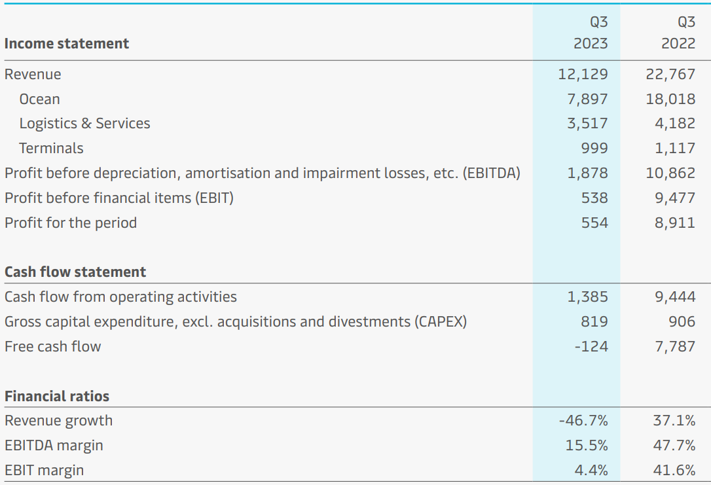
Task: Click Profit before financial items (EBIT) label
Action: [119, 198]
